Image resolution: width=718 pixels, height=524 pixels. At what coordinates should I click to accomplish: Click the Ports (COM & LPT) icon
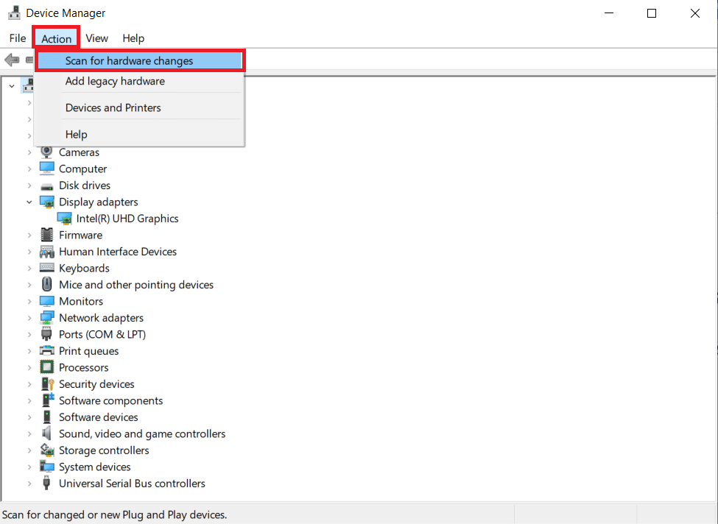click(x=46, y=334)
